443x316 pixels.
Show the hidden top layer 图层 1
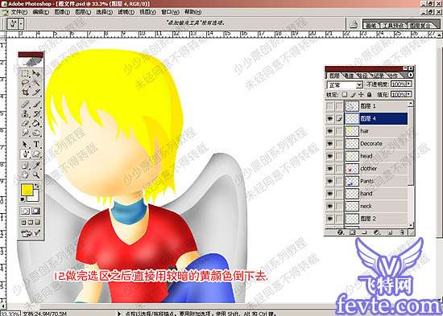[329, 106]
